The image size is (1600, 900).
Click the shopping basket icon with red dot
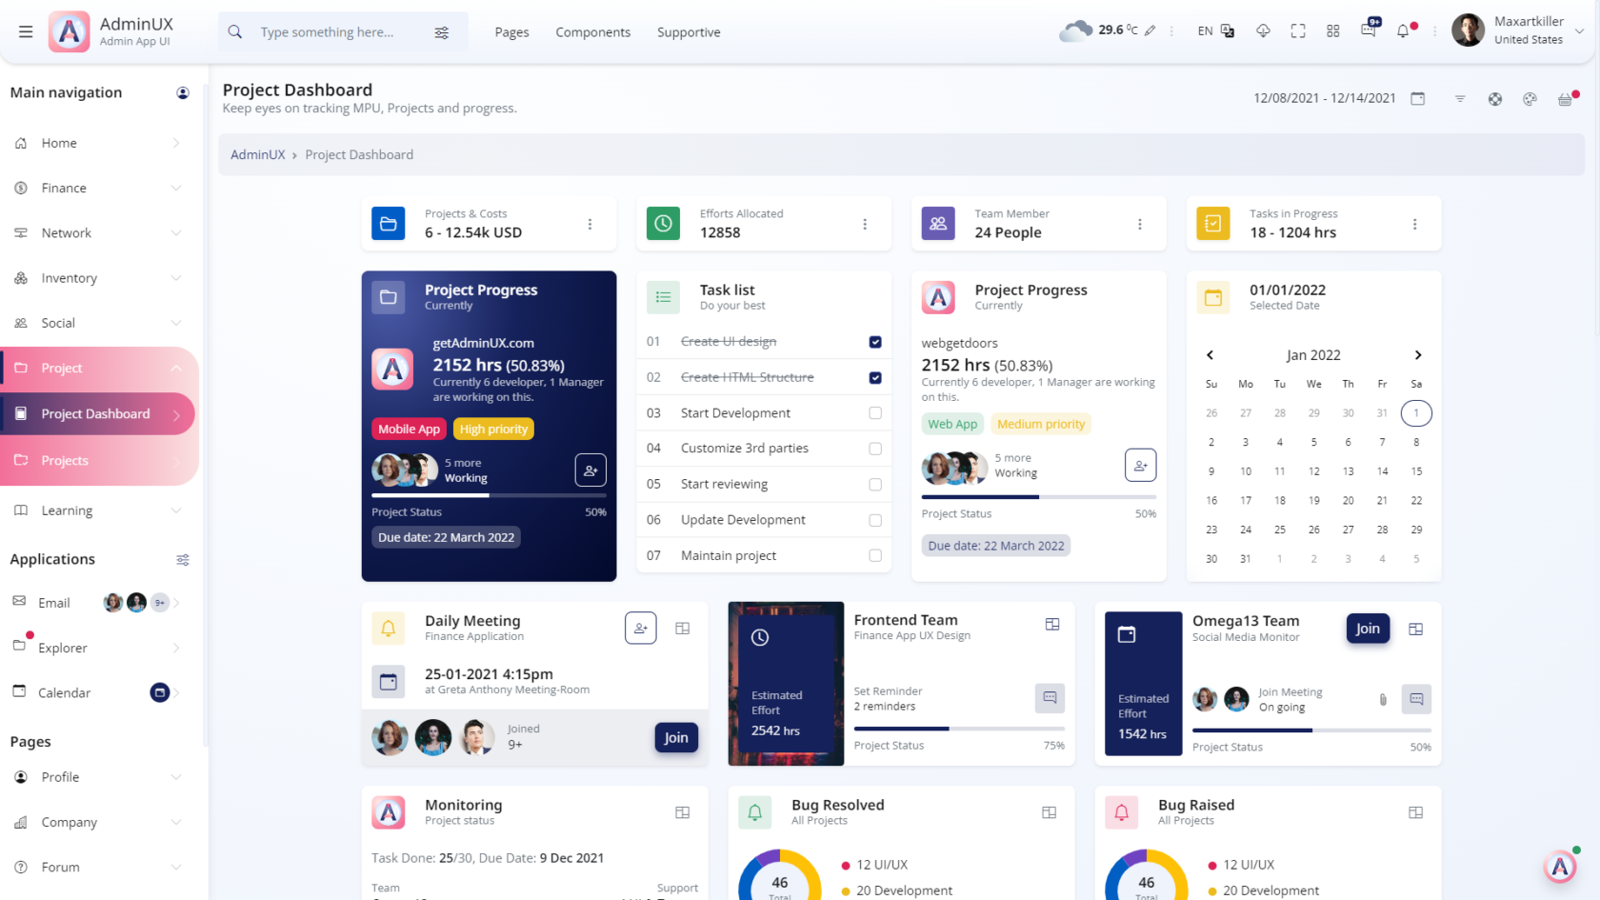coord(1565,98)
